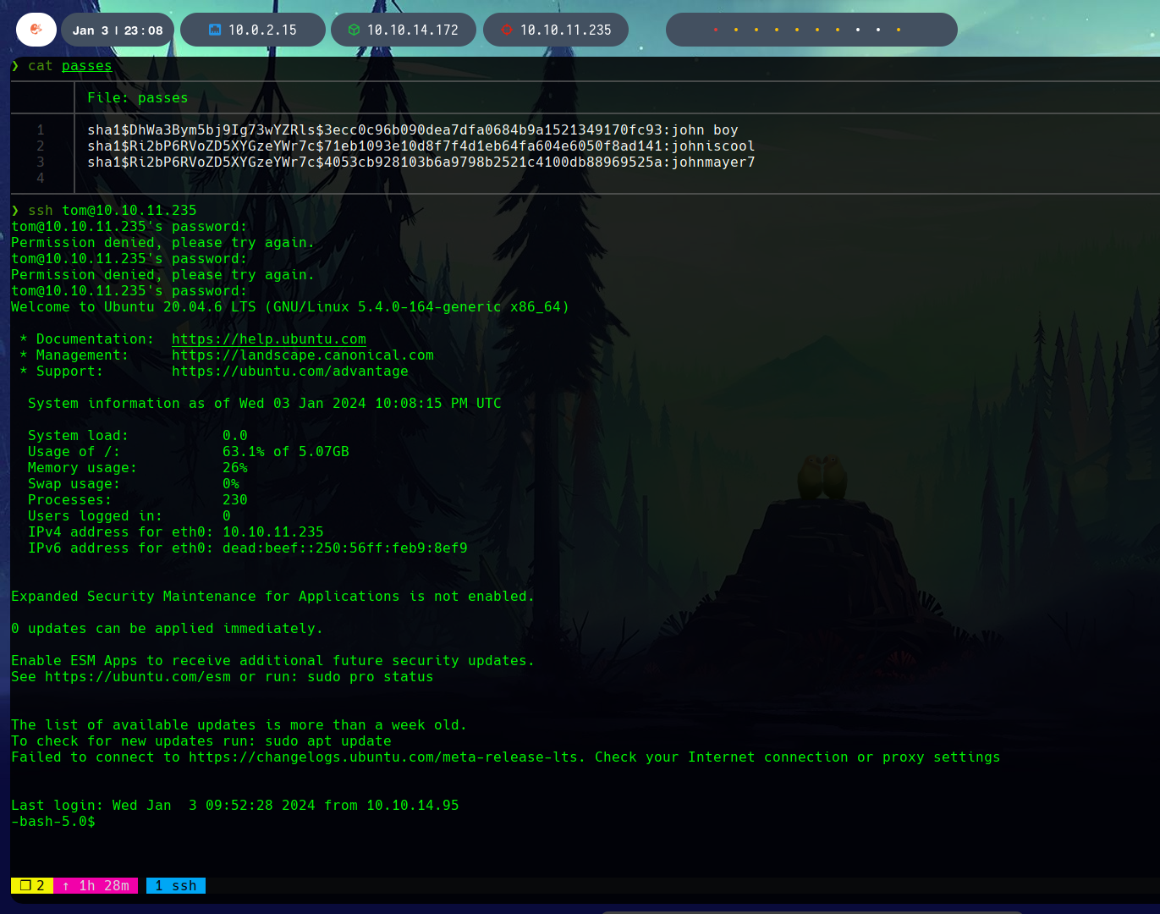Screen dimensions: 1160x914
Task: Open the help.ubuntu.com documentation link
Action: 268,339
